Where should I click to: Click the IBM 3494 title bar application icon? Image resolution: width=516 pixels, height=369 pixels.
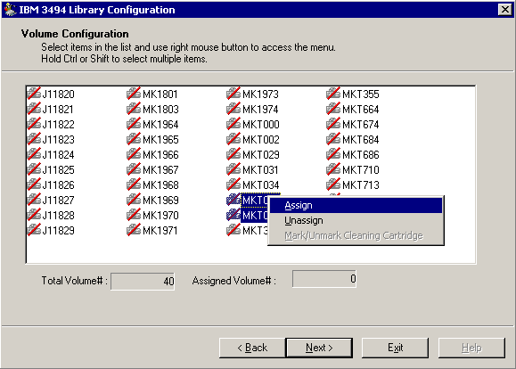coord(10,10)
